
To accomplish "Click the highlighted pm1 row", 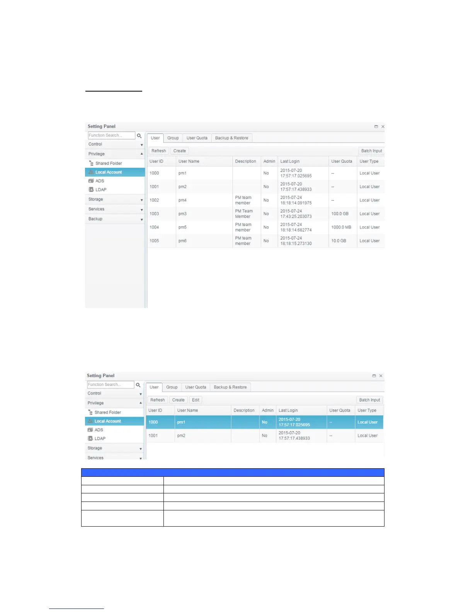I will tap(265, 422).
